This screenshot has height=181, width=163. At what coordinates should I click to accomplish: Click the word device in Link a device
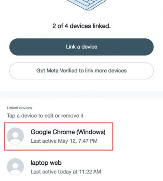click(x=89, y=47)
